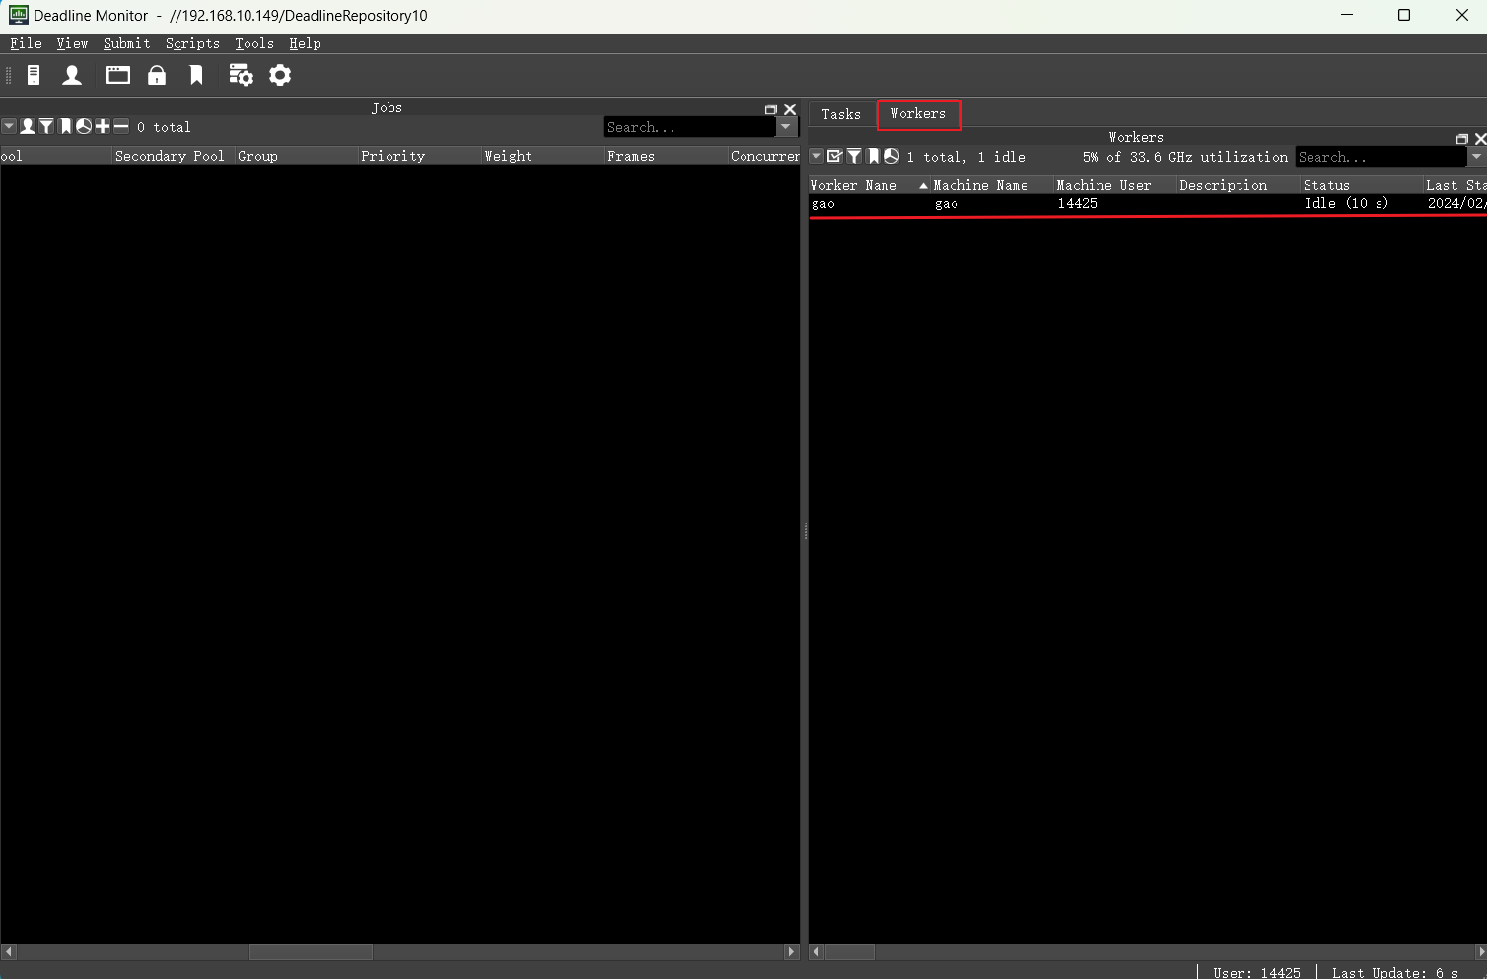Open the File menu

coord(26,43)
